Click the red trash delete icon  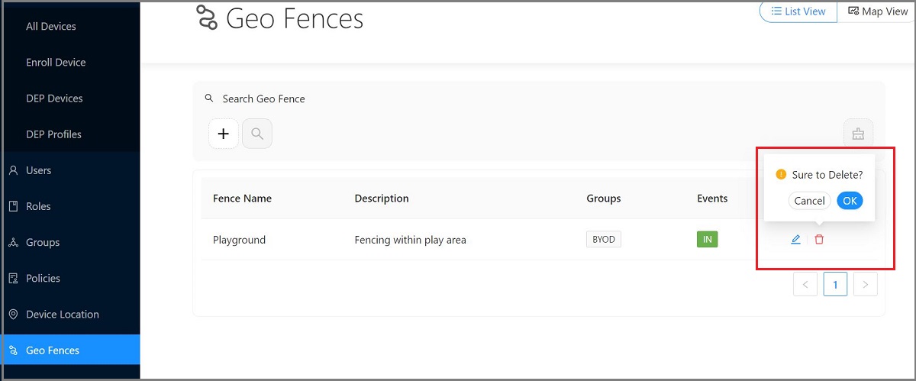(x=819, y=240)
